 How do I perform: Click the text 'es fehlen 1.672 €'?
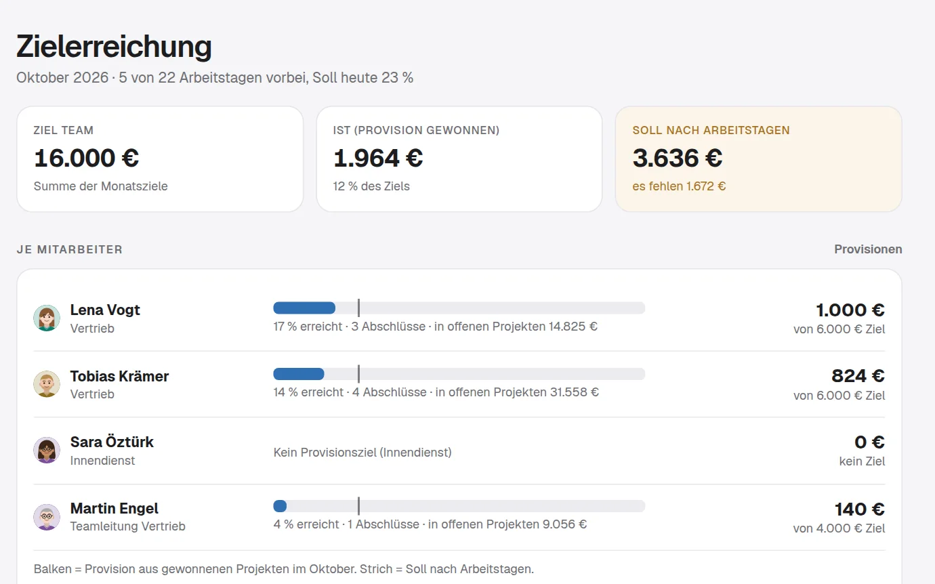pyautogui.click(x=679, y=186)
